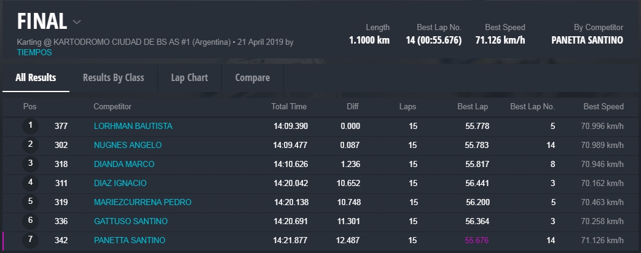Open competitor MARIEZCURRENA PEDRO
641x253 pixels.
point(142,202)
